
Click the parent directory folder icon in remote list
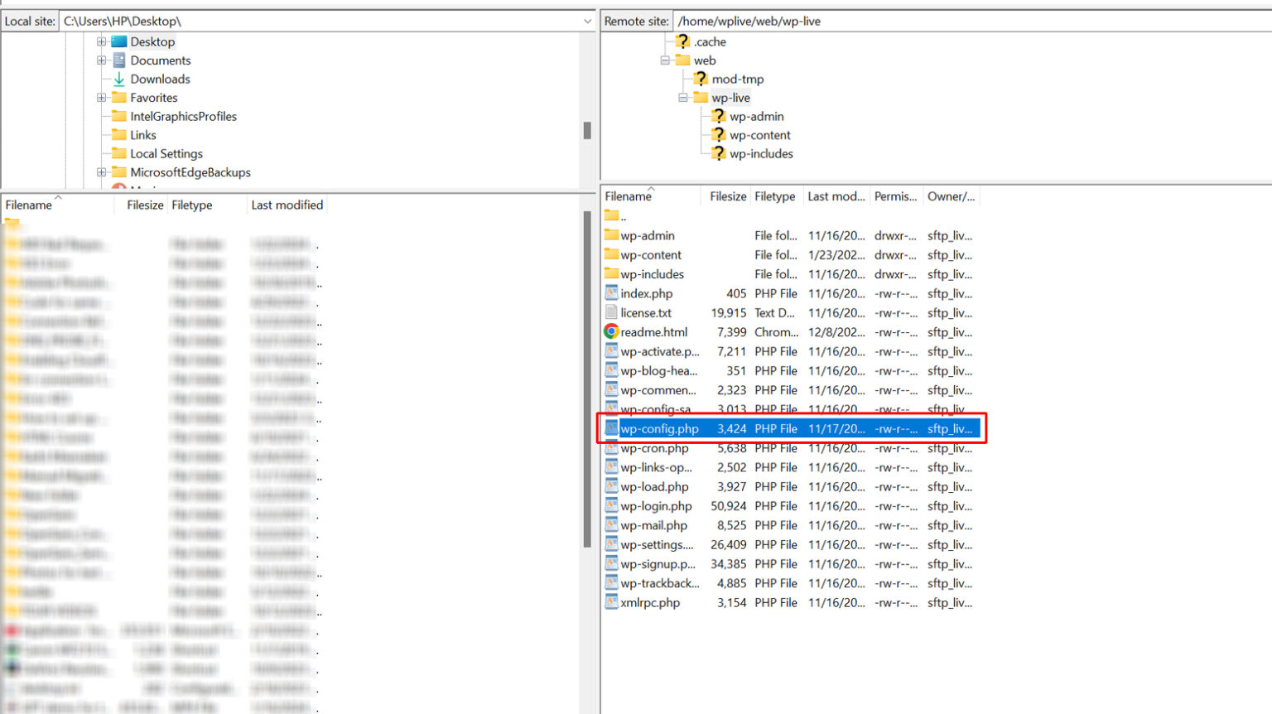point(612,215)
